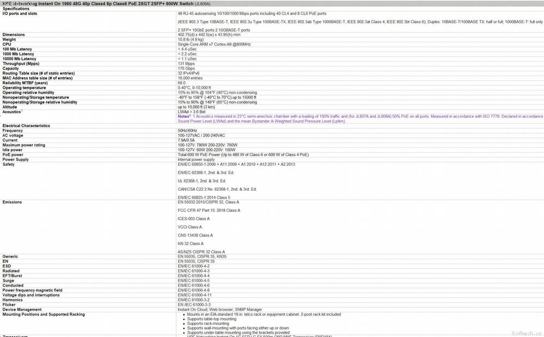Select 'Routing Table size' row label
This screenshot has width=544, height=337.
39,73
